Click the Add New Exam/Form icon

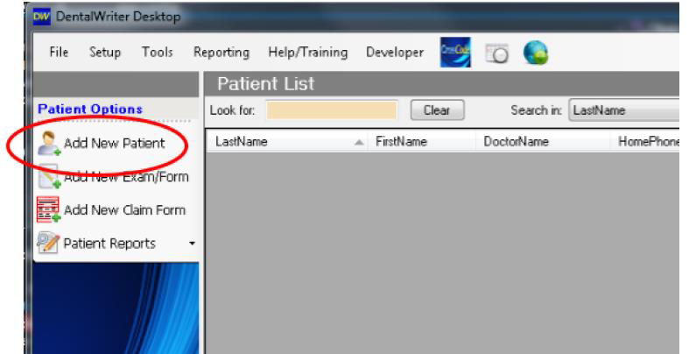[x=49, y=177]
